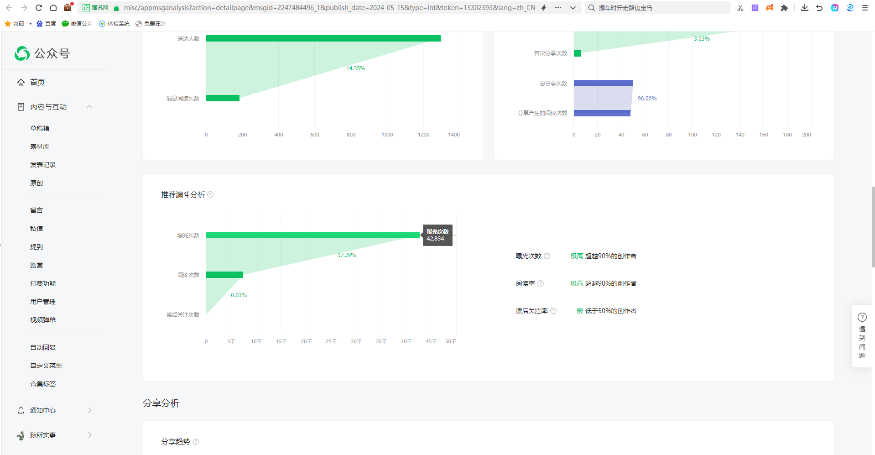Open the 体检系统 bookmark
875x455 pixels.
tap(114, 24)
